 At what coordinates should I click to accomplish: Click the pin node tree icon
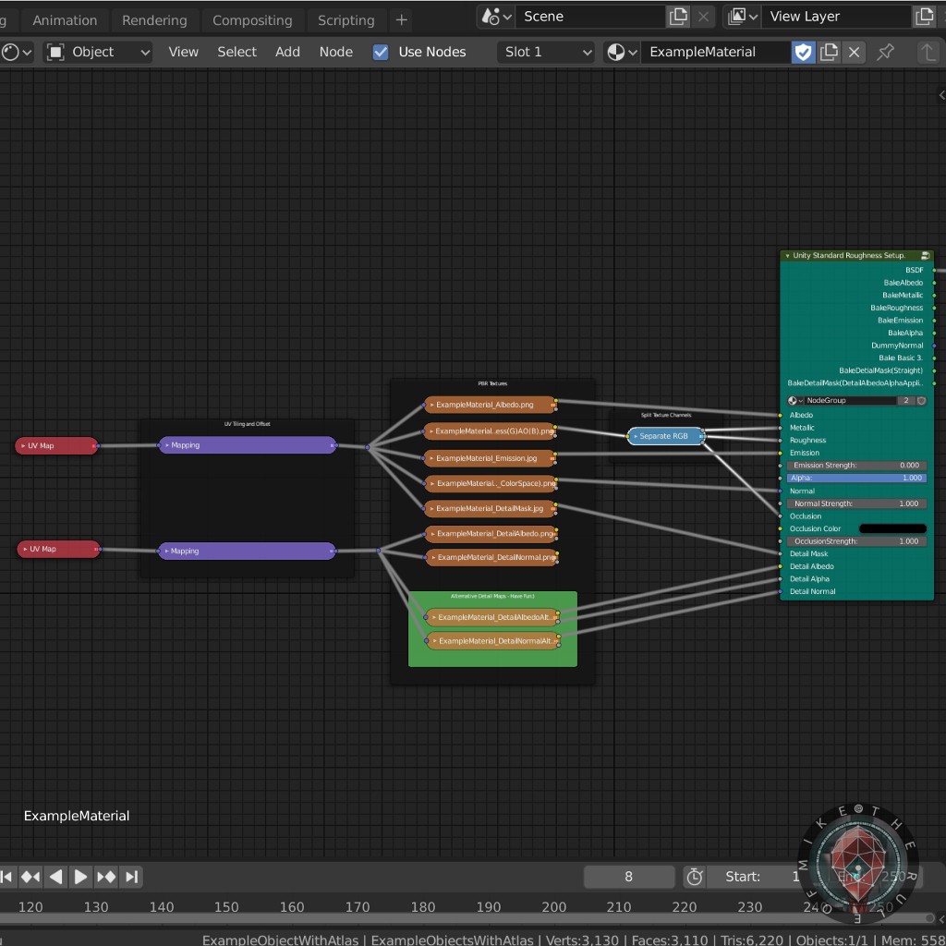coord(885,52)
